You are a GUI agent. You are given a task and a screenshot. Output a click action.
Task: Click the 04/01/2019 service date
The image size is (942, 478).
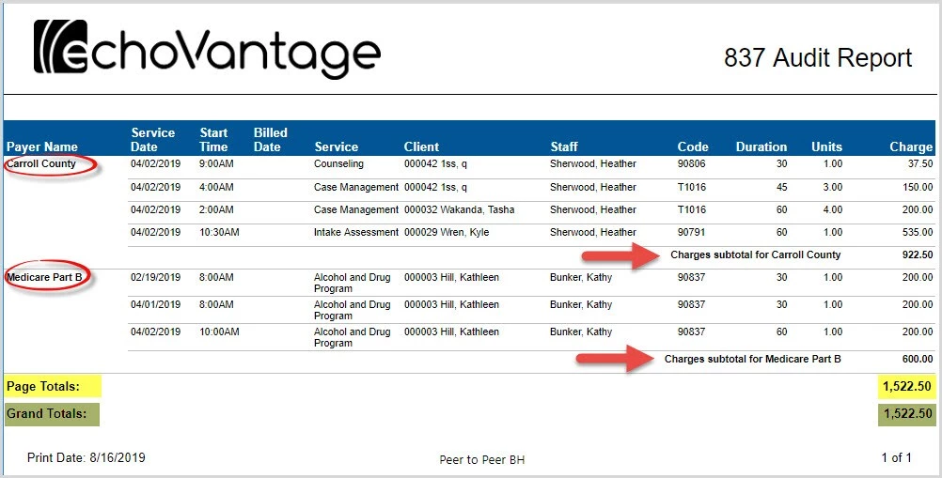pos(156,304)
